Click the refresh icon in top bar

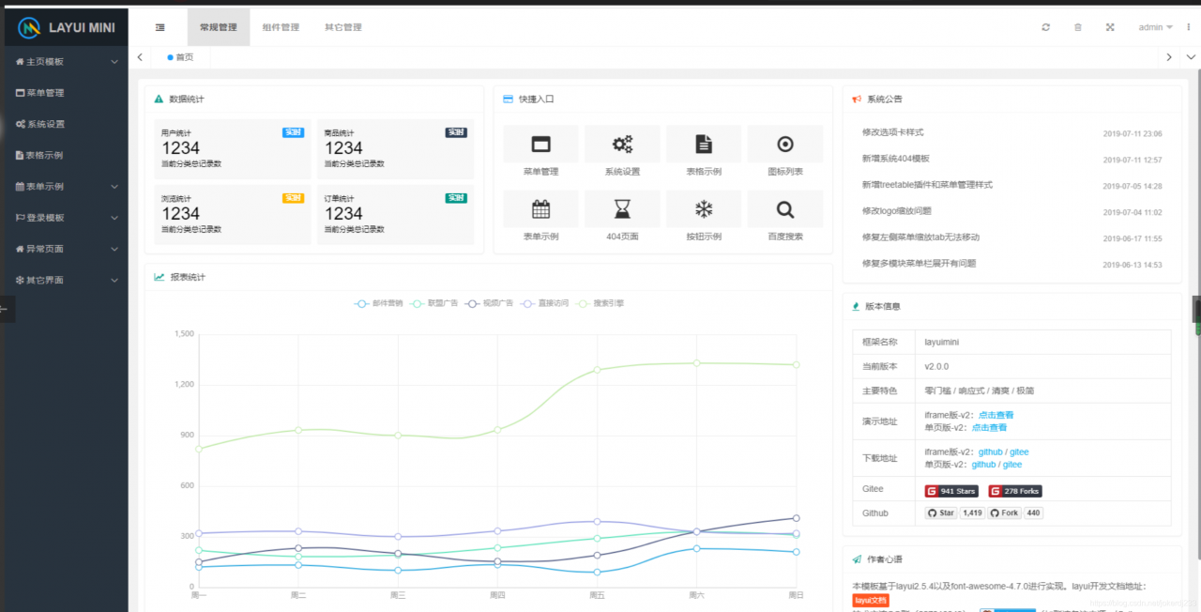pyautogui.click(x=1046, y=27)
